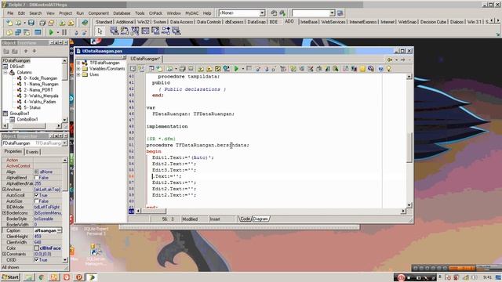Expand the Uses node in the code explorer
Image resolution: width=502 pixels, height=282 pixels.
78,74
